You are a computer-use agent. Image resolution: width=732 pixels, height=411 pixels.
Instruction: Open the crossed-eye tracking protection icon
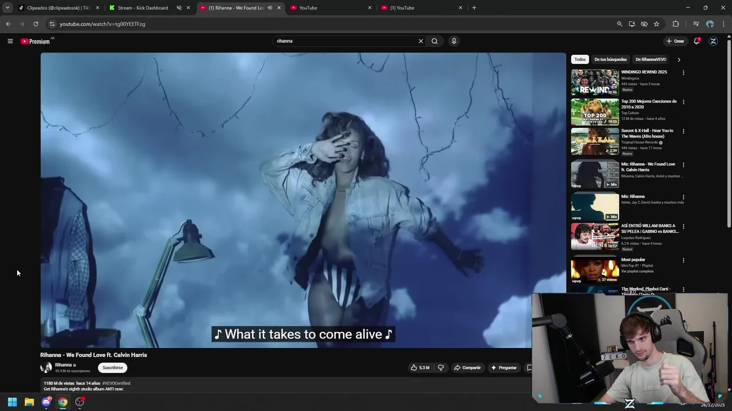point(644,24)
